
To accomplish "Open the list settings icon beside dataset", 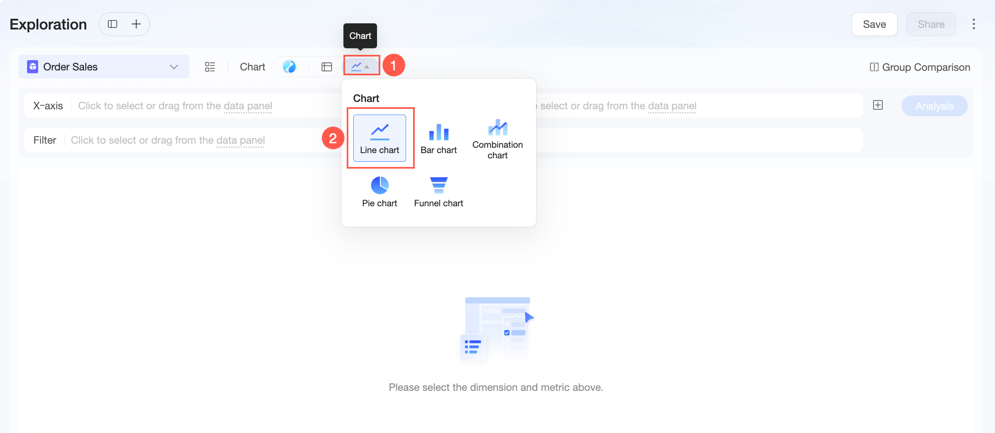I will point(210,67).
